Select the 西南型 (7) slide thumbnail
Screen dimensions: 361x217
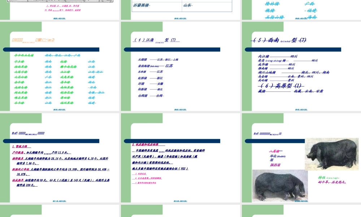tap(301, 66)
